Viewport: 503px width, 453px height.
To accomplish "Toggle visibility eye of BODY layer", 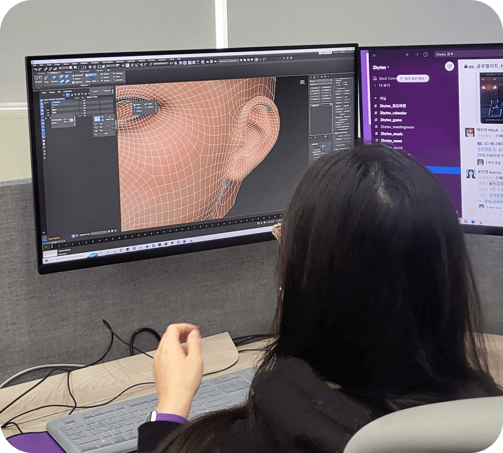I will point(48,110).
